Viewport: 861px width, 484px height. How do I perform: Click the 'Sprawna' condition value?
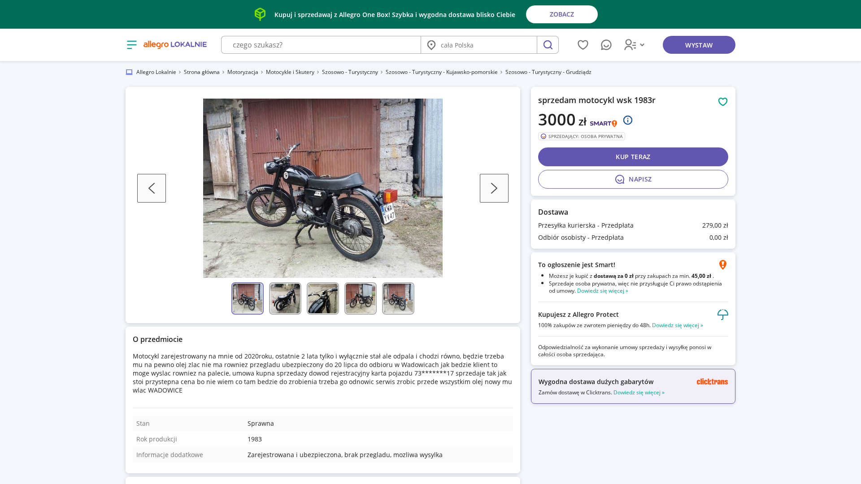click(261, 423)
